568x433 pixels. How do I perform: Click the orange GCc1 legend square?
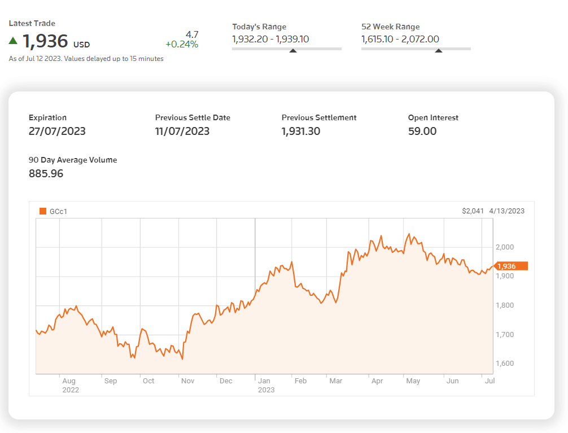click(43, 211)
